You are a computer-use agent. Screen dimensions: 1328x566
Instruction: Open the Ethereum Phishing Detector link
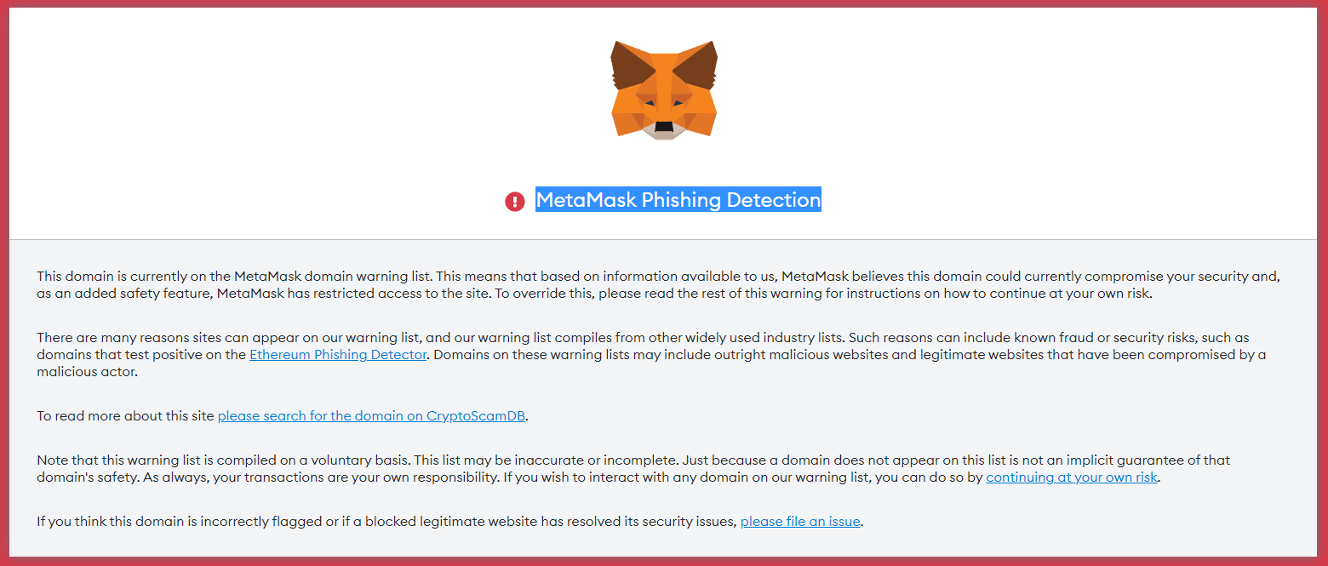(337, 355)
